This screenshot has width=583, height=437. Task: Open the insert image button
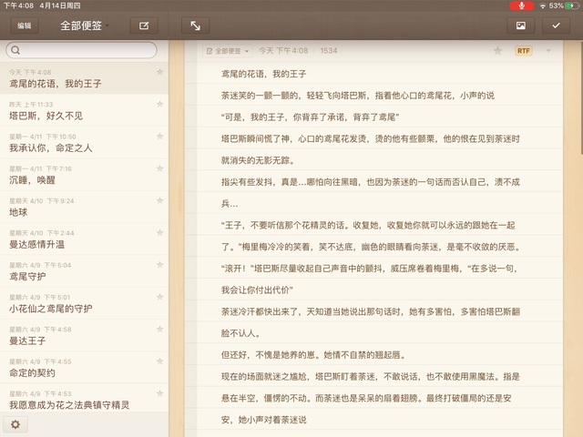(x=520, y=26)
